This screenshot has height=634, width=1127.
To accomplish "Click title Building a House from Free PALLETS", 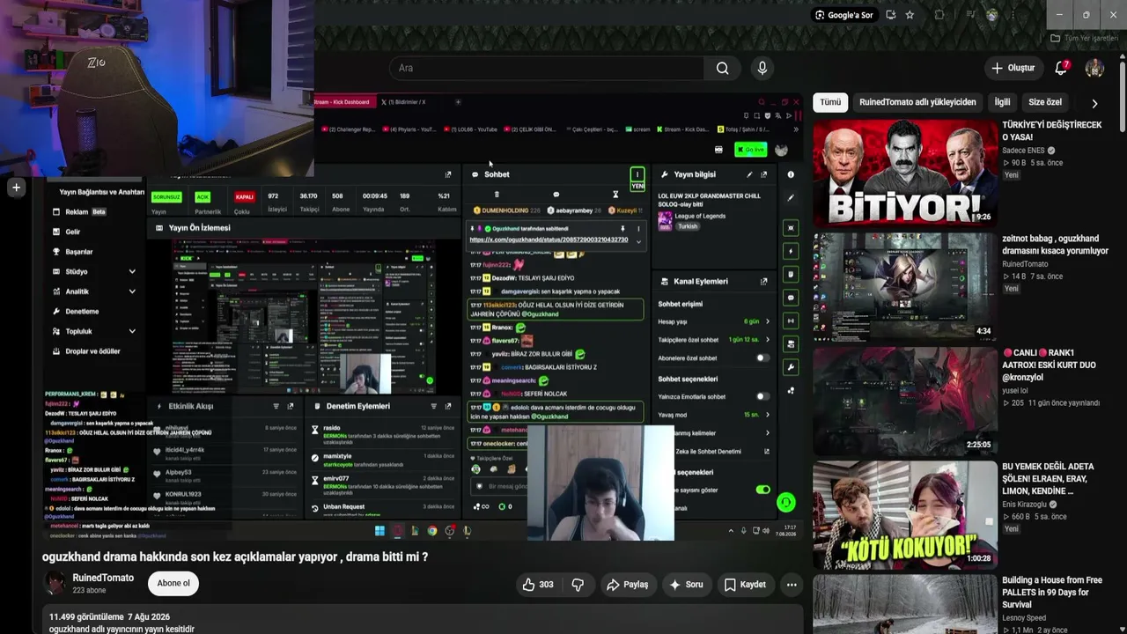I will tap(1052, 593).
